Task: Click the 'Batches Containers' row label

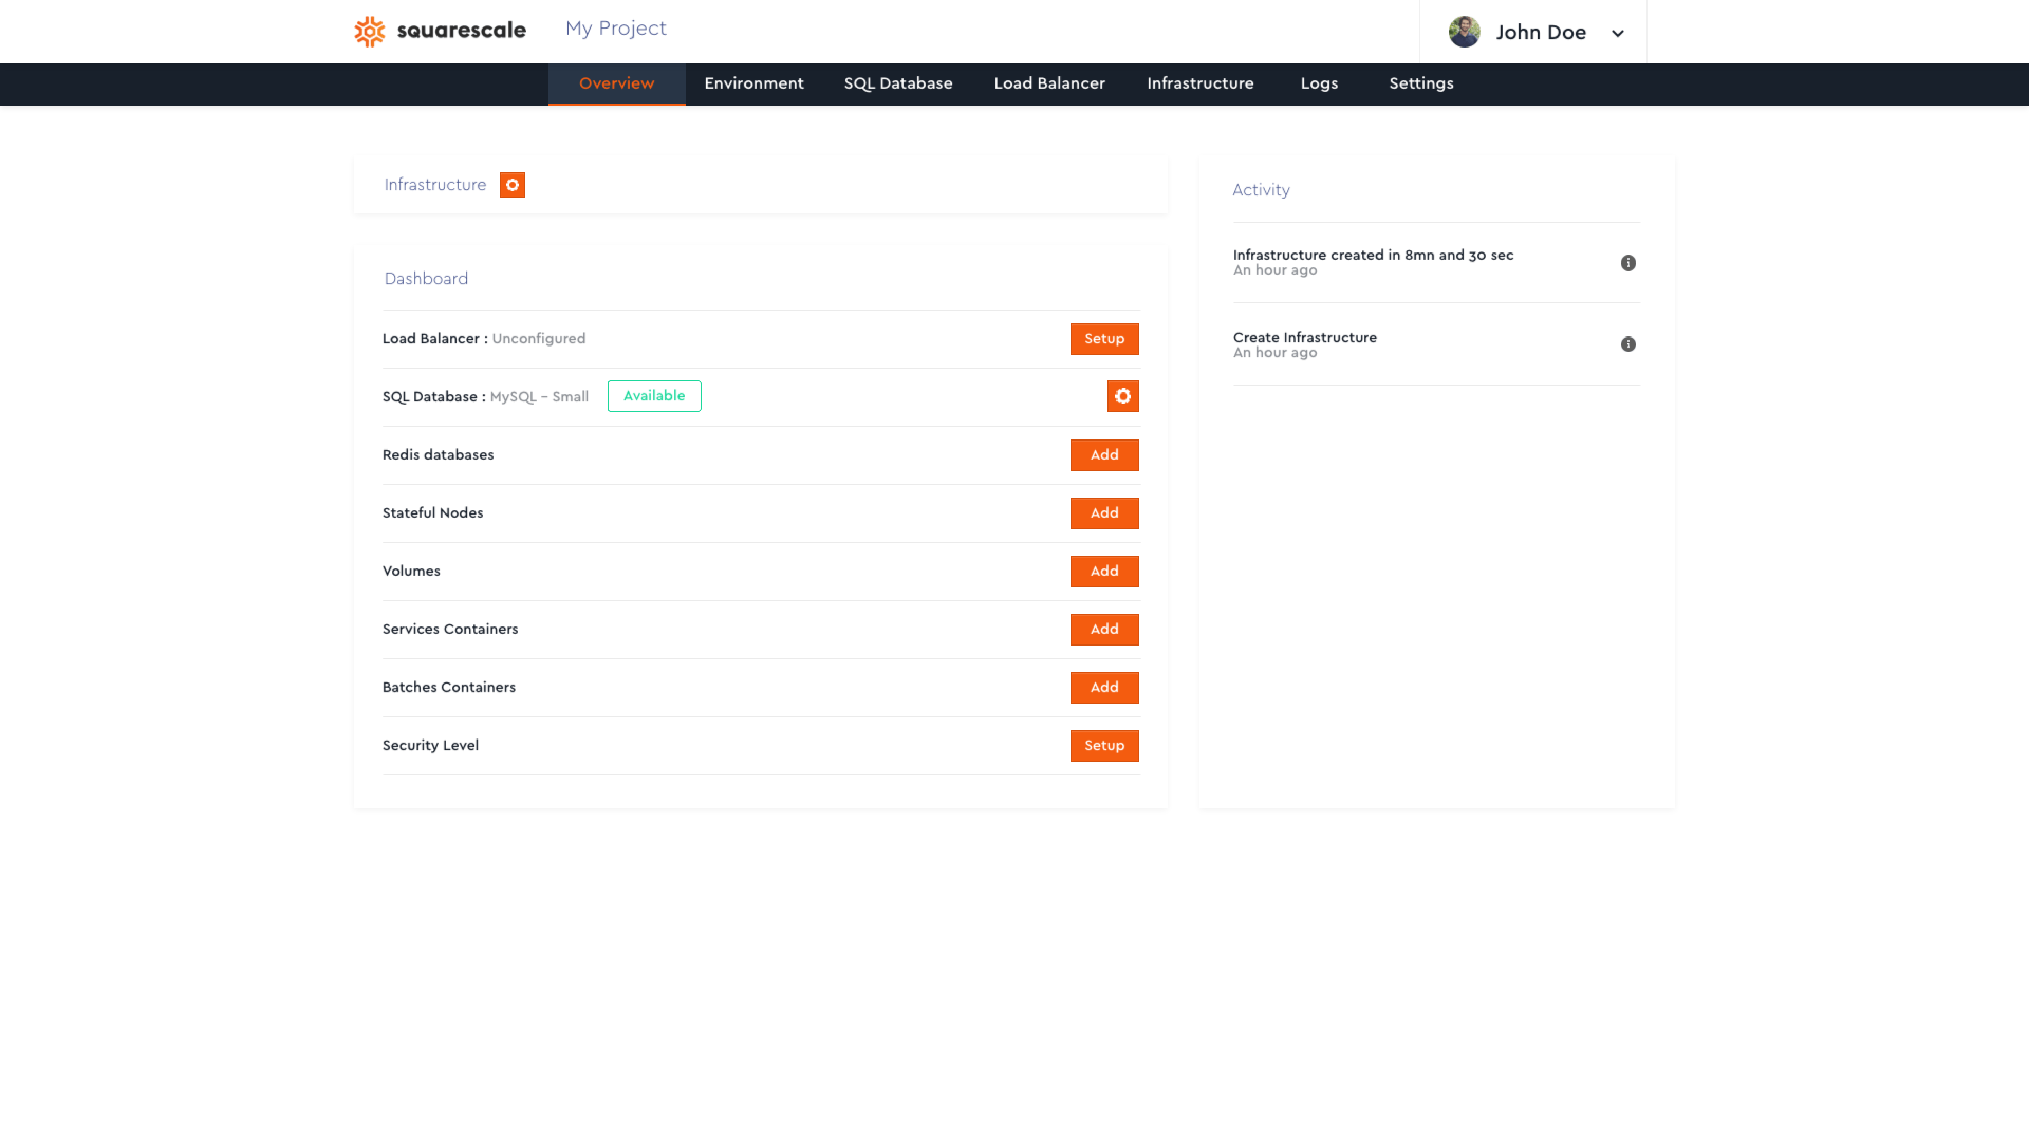Action: (x=449, y=687)
